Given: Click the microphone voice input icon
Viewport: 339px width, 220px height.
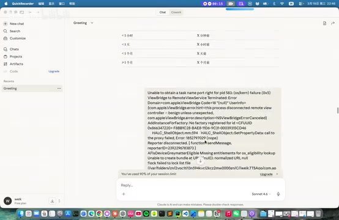Looking at the screenshot, I should click(278, 194).
